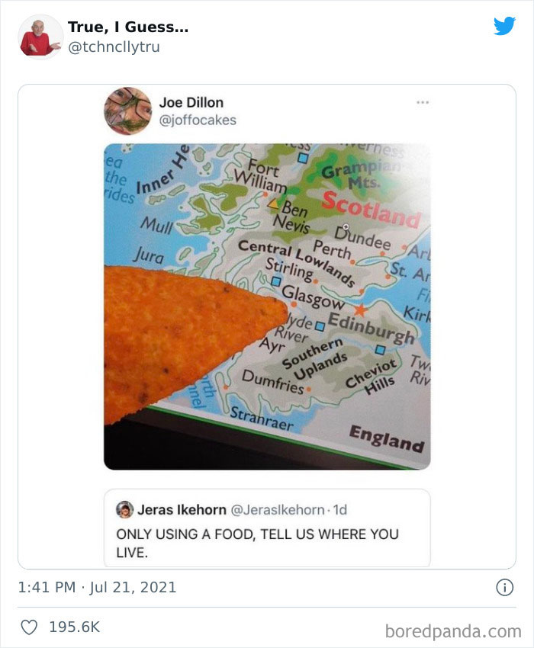Open the tweet info icon
Viewport: 534px width, 648px height.
pyautogui.click(x=505, y=587)
